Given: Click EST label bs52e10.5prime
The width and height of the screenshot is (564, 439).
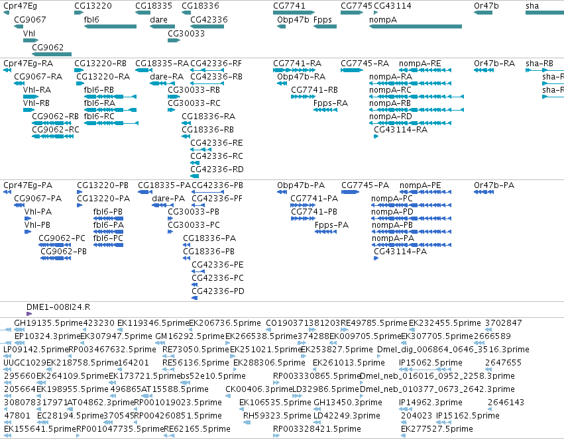Looking at the screenshot, I should point(213,376).
